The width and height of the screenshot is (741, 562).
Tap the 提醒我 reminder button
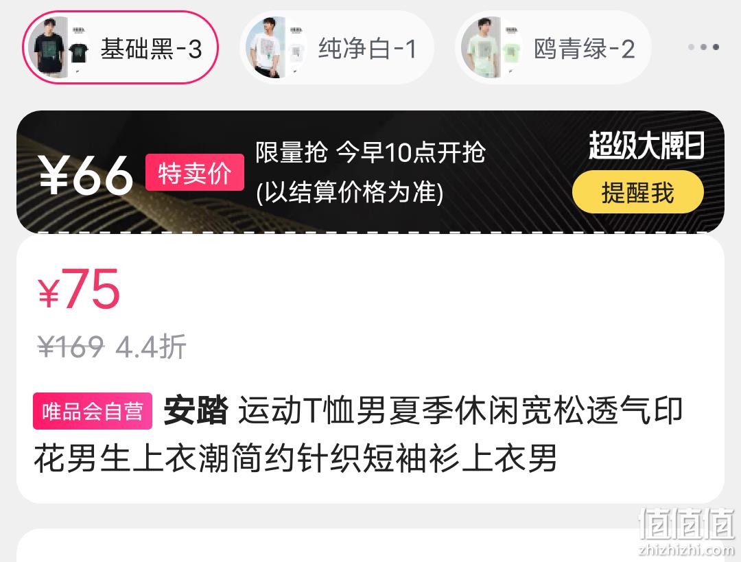638,192
